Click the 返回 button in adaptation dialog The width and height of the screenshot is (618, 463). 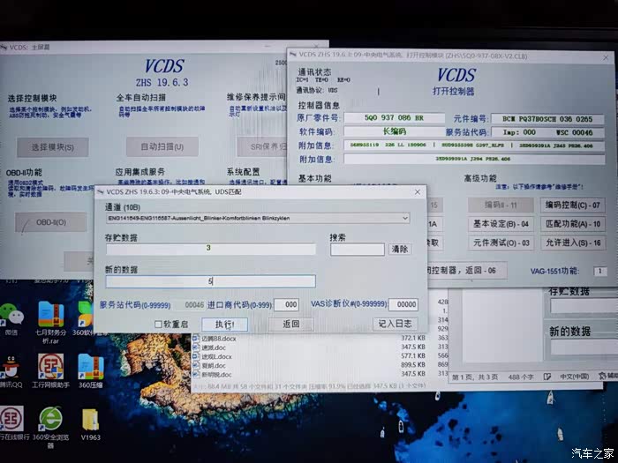point(291,325)
